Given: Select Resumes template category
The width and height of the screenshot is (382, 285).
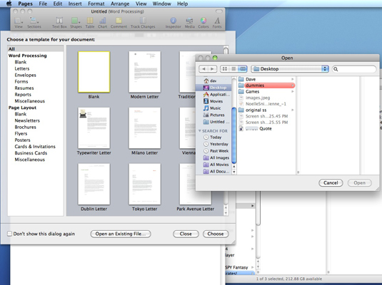Looking at the screenshot, I should [24, 88].
